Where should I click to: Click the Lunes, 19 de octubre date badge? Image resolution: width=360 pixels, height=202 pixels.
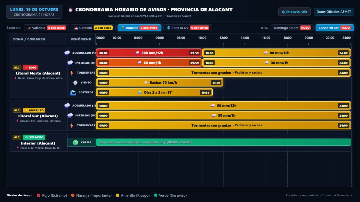tap(34, 12)
